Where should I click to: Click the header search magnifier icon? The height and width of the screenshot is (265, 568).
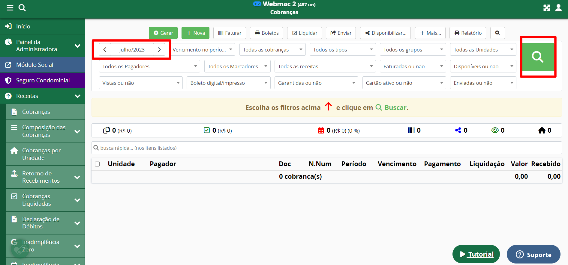[22, 8]
